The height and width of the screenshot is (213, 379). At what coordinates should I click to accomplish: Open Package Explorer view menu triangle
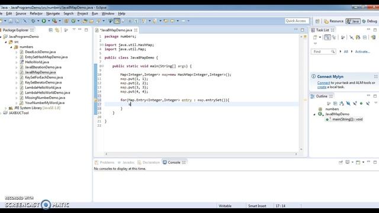[x=74, y=30]
